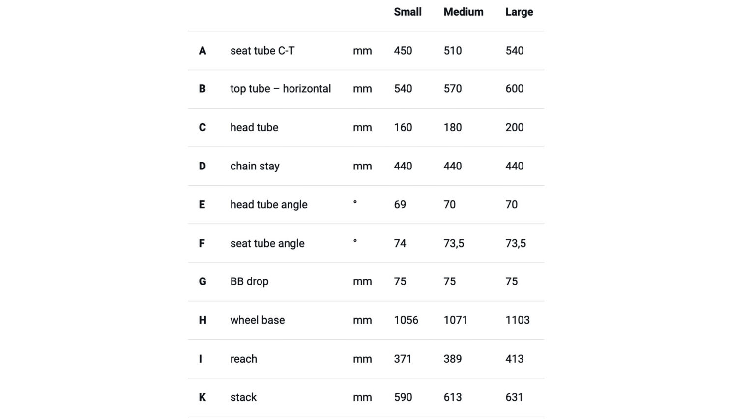Select the head tube angle label
The width and height of the screenshot is (755, 419).
(268, 204)
